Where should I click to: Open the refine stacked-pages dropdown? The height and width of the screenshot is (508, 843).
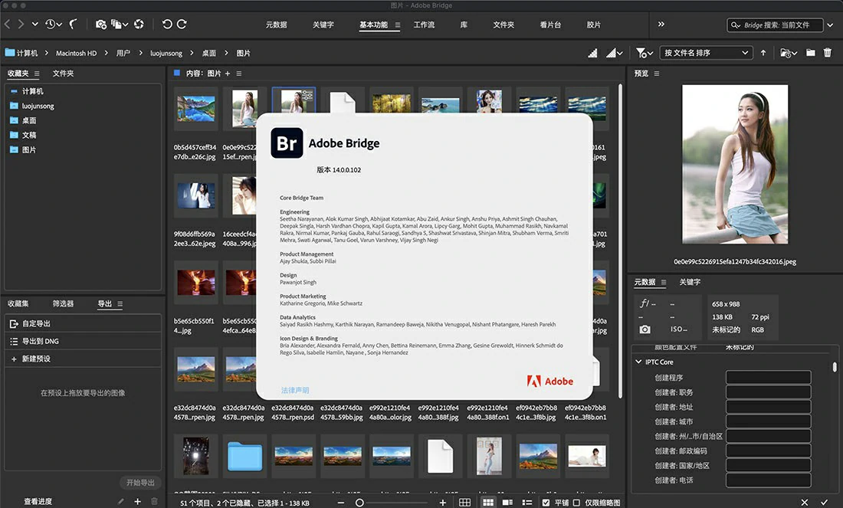pyautogui.click(x=120, y=25)
